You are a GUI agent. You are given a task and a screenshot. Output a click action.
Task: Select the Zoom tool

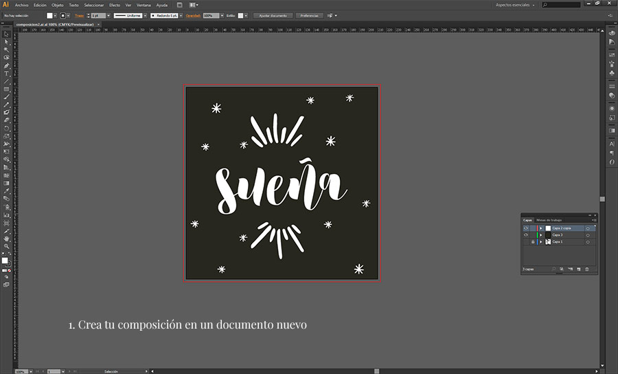point(6,247)
